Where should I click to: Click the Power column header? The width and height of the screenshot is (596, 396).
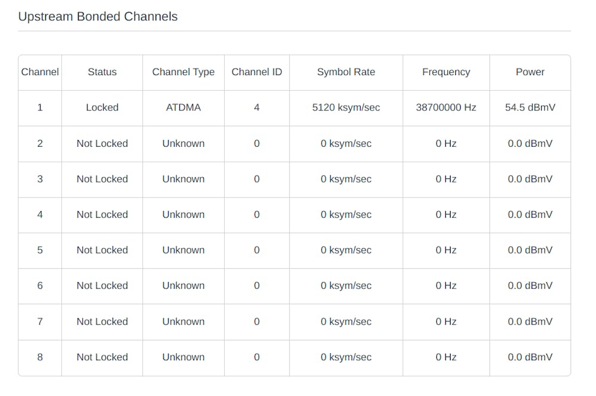[530, 72]
